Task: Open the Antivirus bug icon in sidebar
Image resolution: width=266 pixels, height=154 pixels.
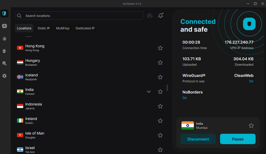Action: (4, 51)
